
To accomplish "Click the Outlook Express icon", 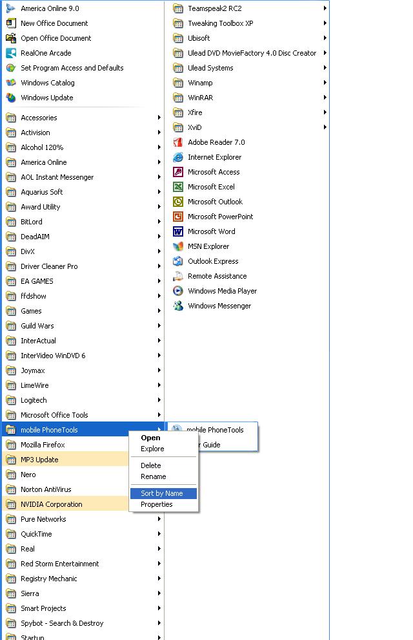I will coord(178,261).
